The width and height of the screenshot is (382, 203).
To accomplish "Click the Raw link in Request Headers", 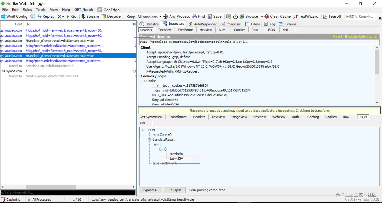I will click(x=336, y=37).
